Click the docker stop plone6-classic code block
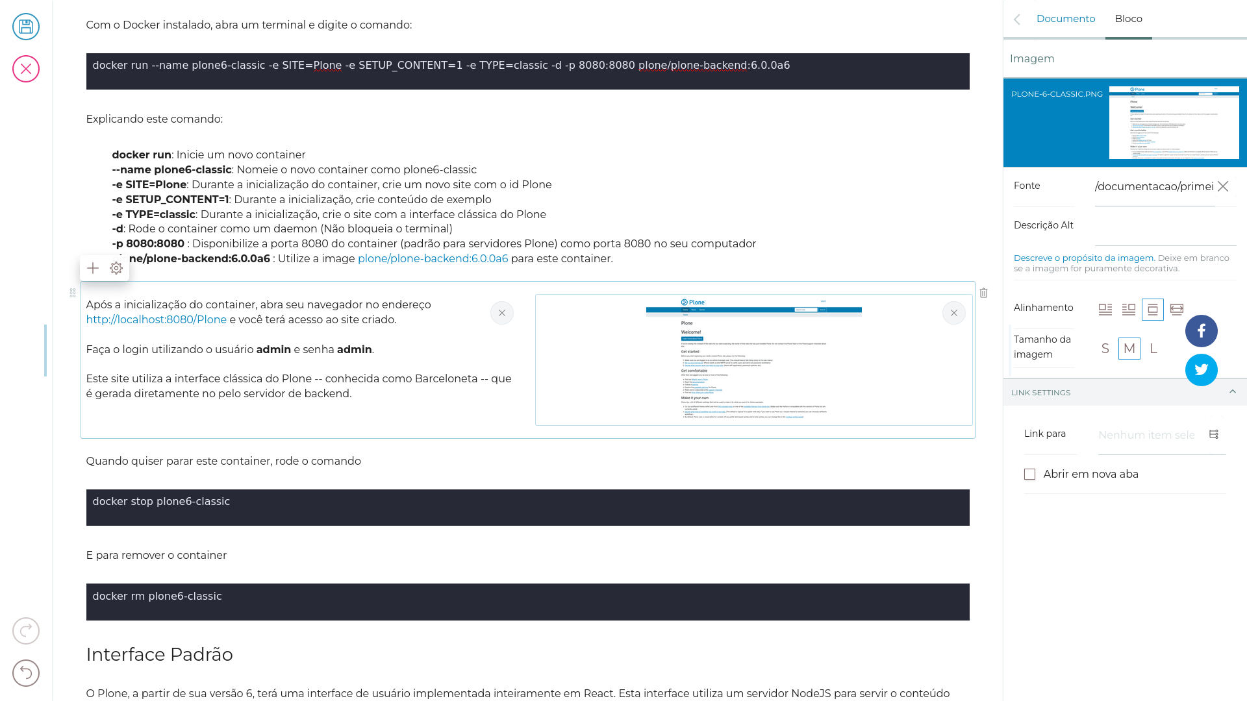 pos(528,508)
